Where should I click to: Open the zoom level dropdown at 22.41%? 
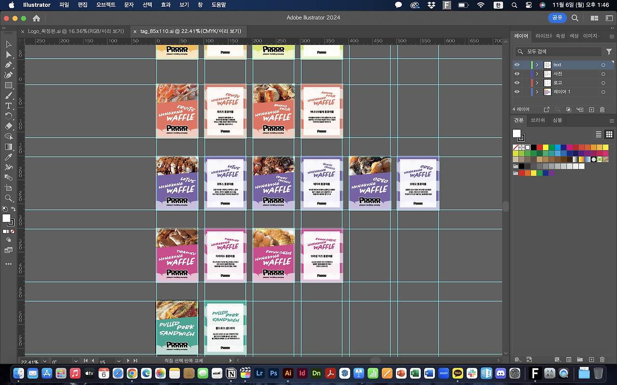tap(45, 361)
